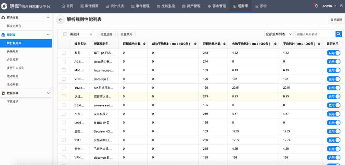The image size is (345, 165).
Task: Disable the 华三 ips rule toggle
Action: (333, 53)
